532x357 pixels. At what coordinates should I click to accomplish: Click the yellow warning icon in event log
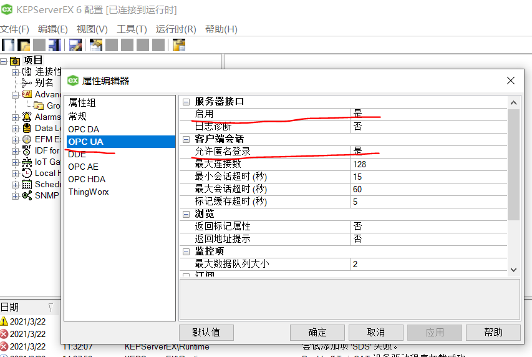point(4,321)
